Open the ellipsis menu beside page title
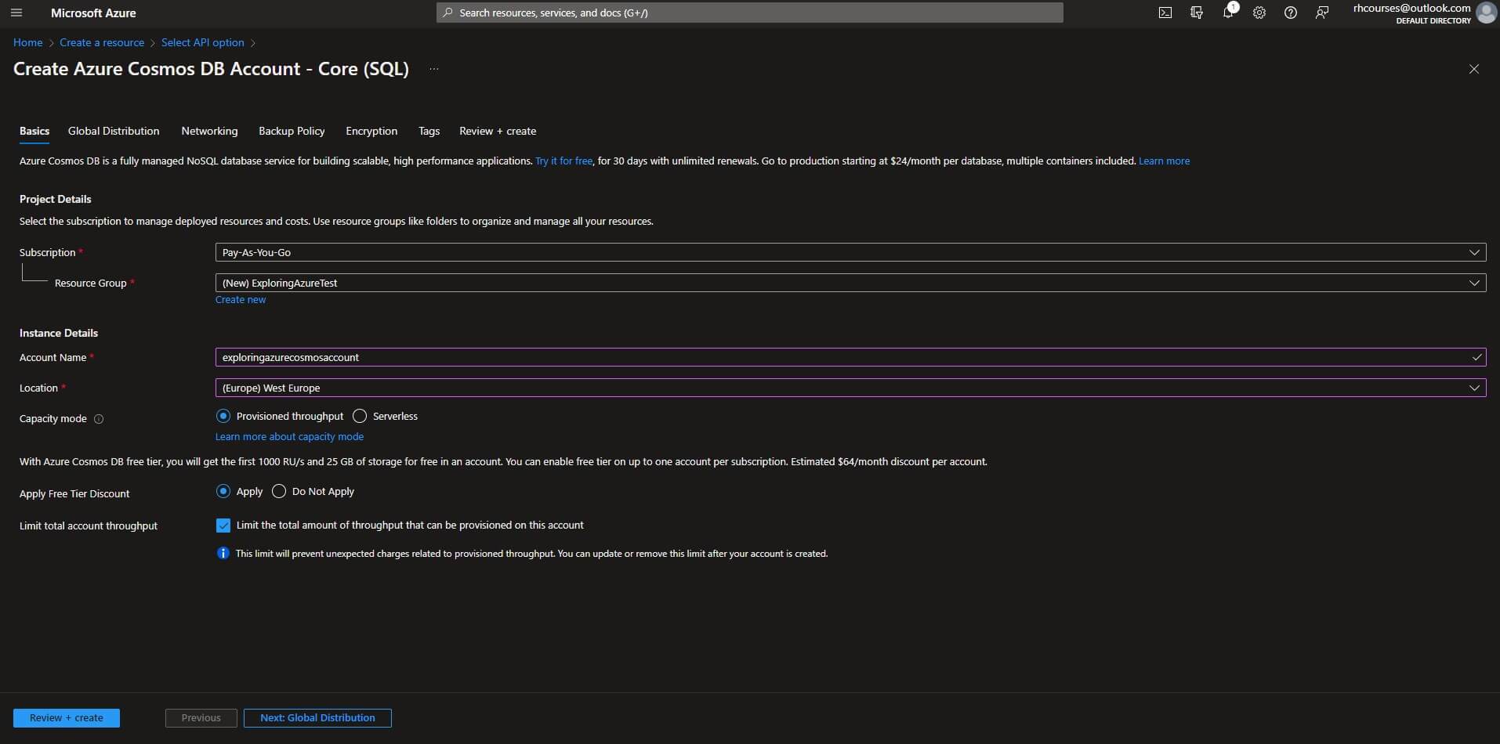1500x744 pixels. point(434,69)
